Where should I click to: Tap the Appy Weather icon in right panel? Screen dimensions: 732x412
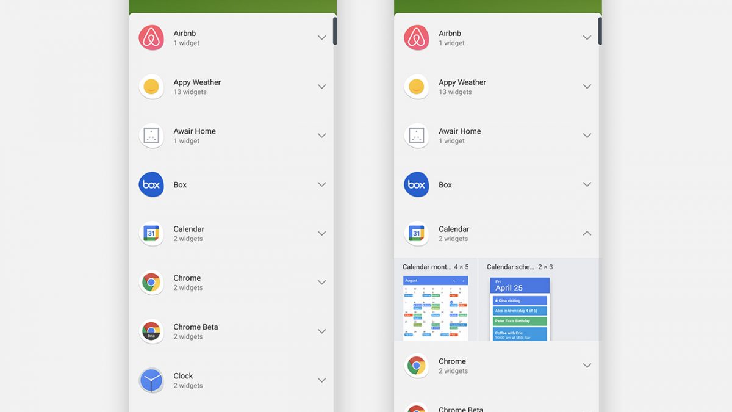click(x=417, y=87)
